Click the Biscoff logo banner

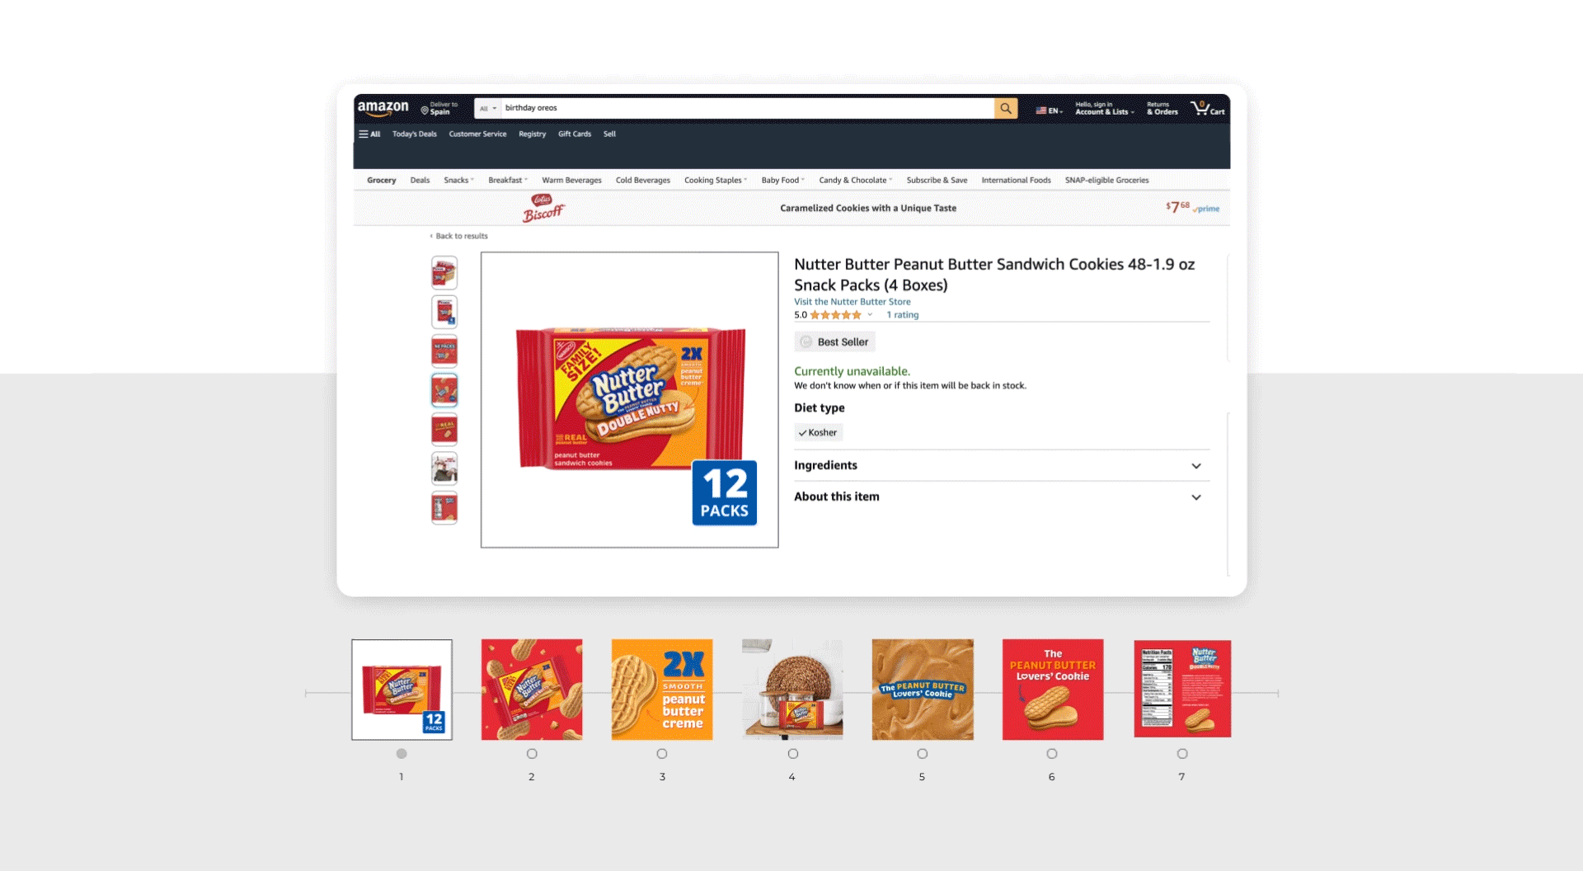[543, 208]
